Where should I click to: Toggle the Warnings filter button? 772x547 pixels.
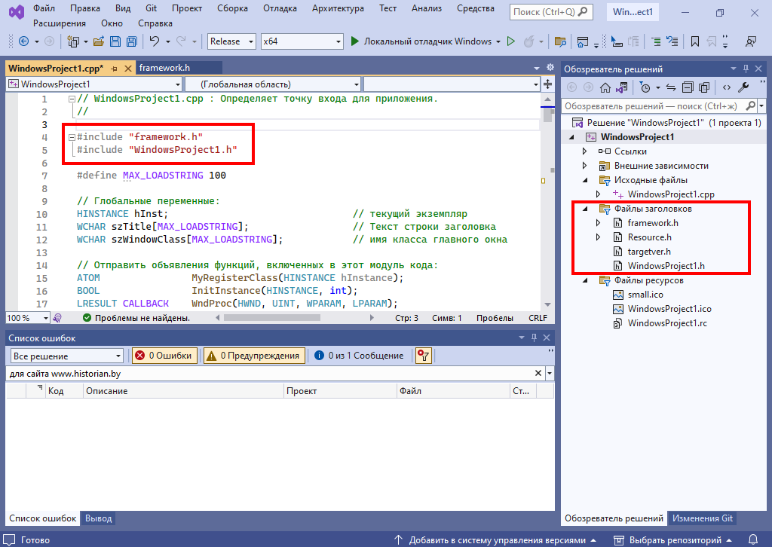[253, 356]
